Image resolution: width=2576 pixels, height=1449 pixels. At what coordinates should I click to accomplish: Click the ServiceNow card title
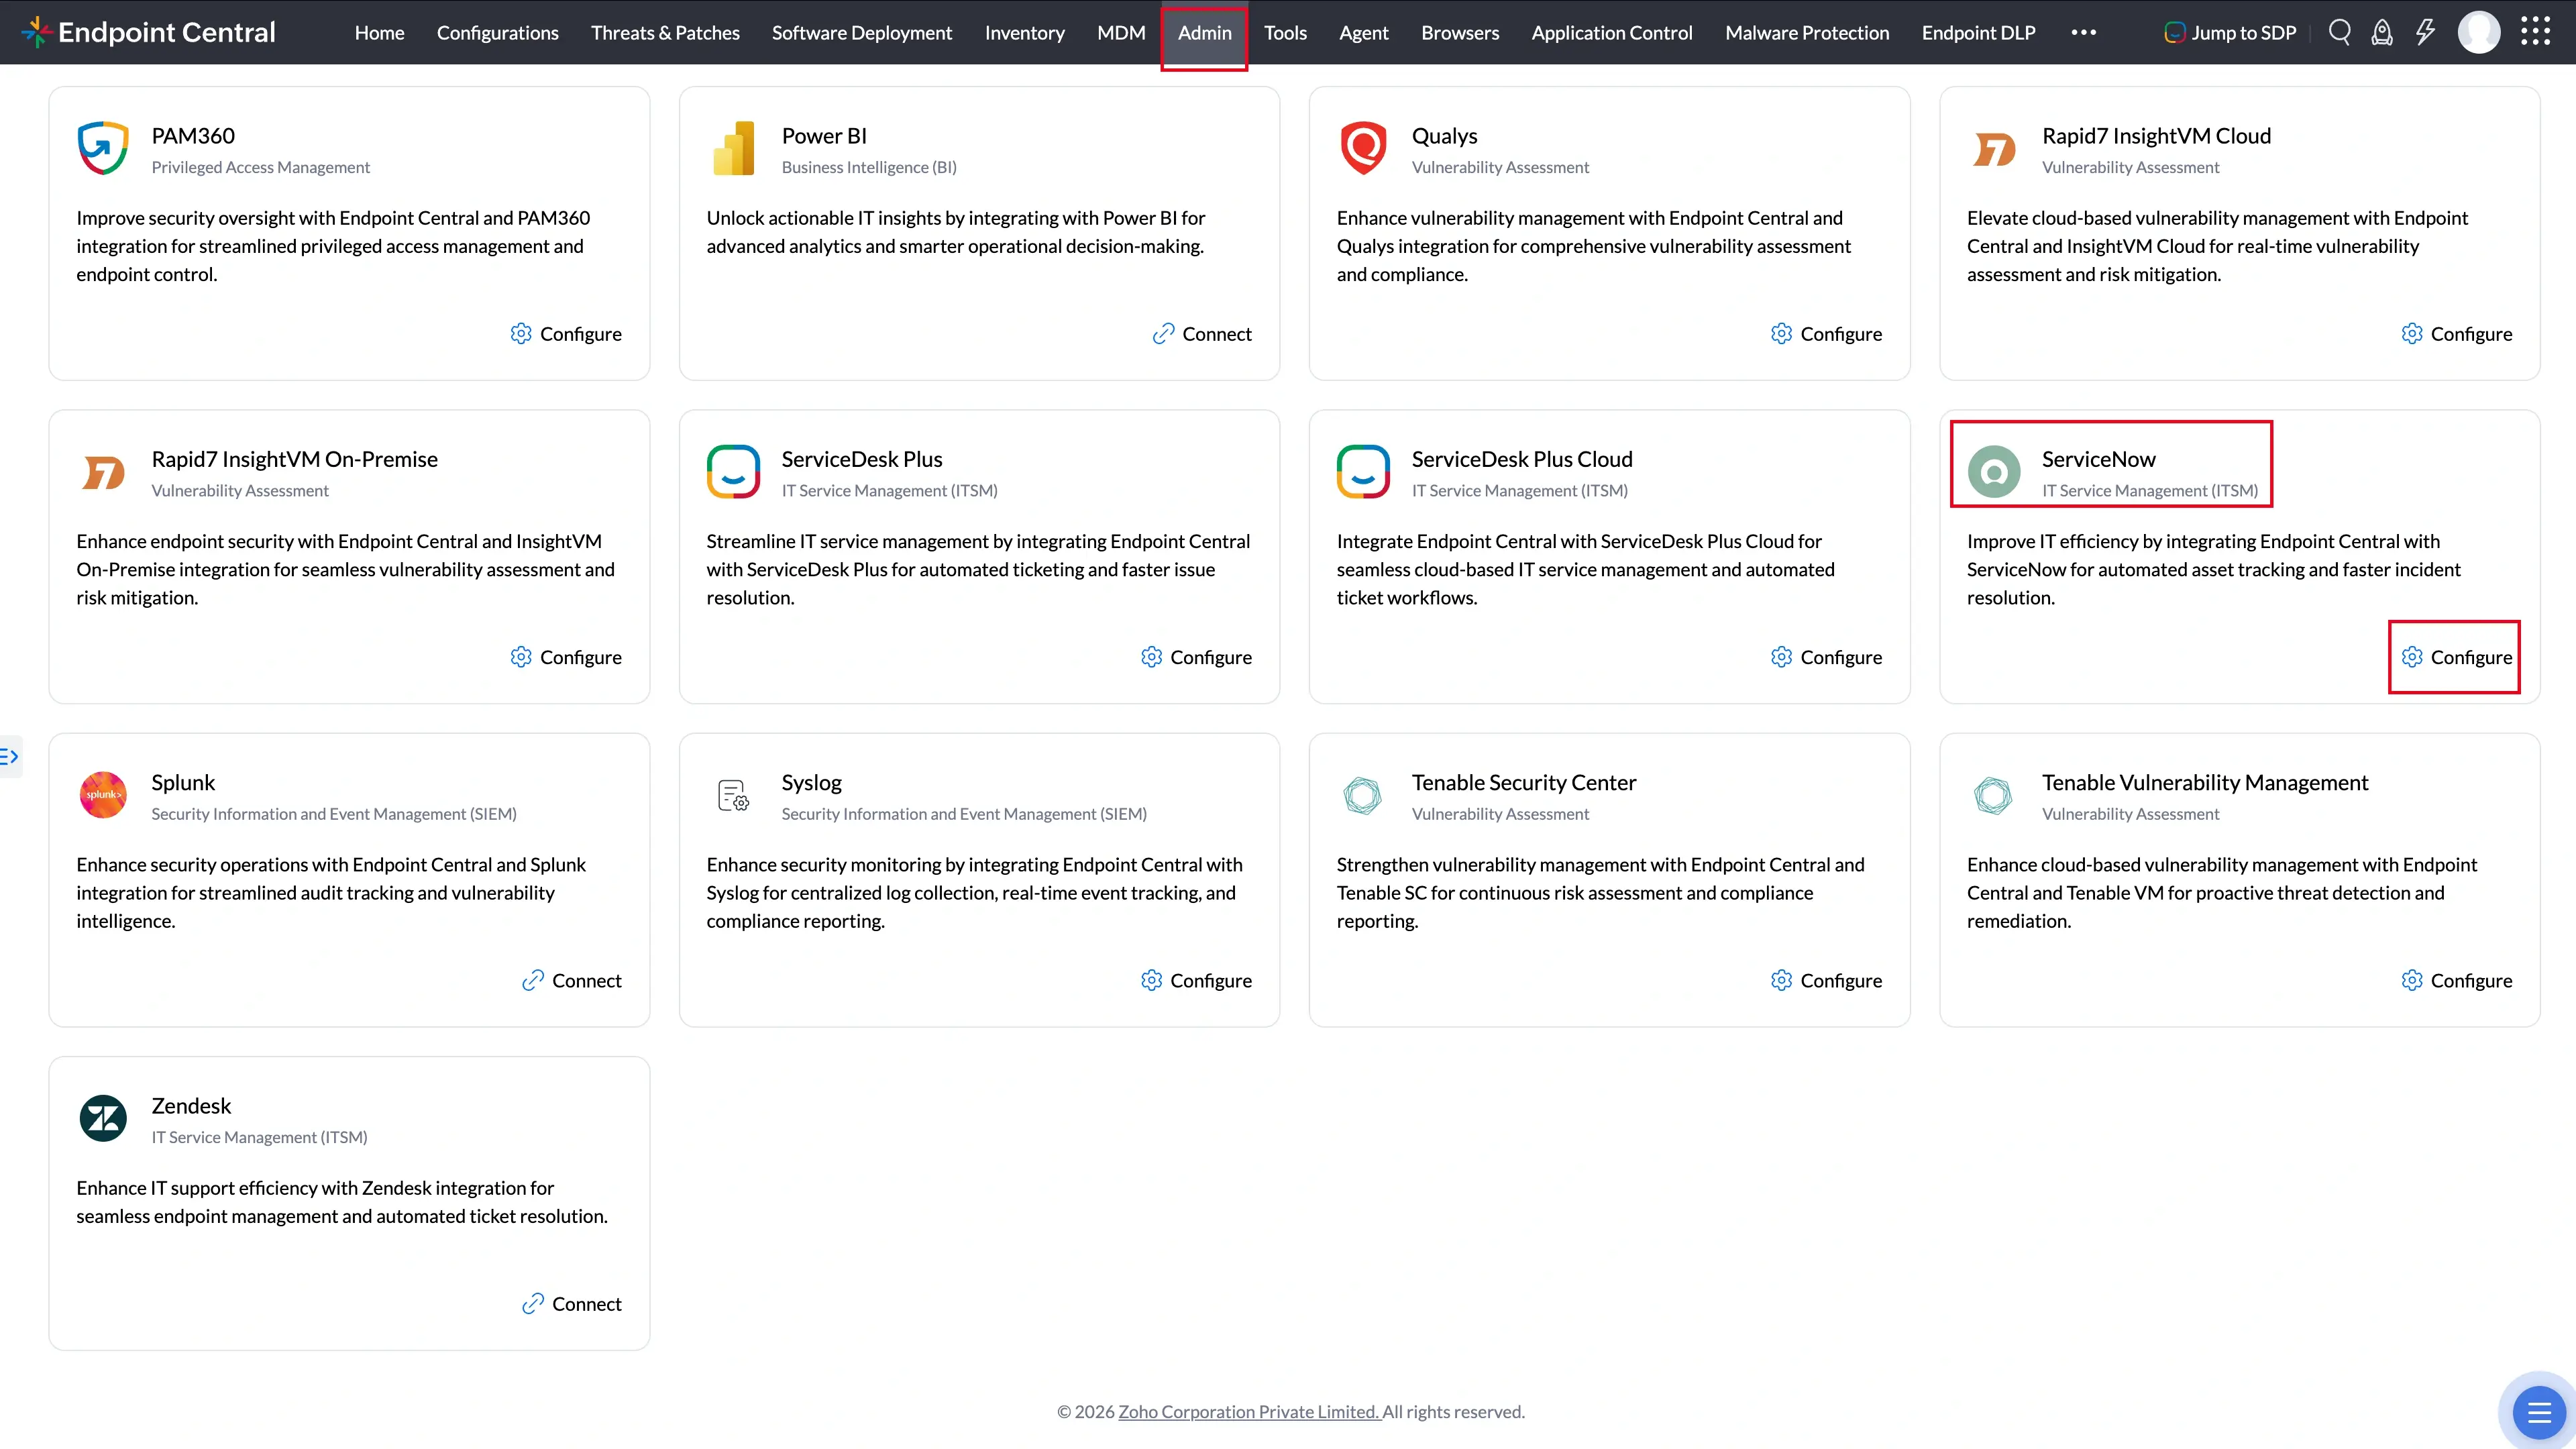(2098, 459)
